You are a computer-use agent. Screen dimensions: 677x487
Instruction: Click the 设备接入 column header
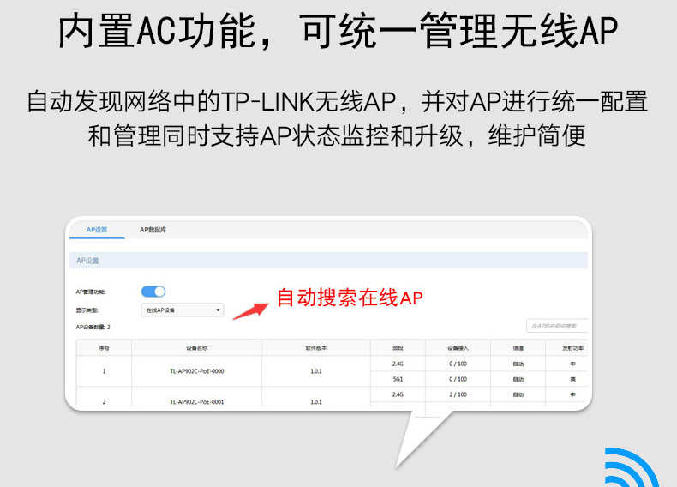click(458, 348)
